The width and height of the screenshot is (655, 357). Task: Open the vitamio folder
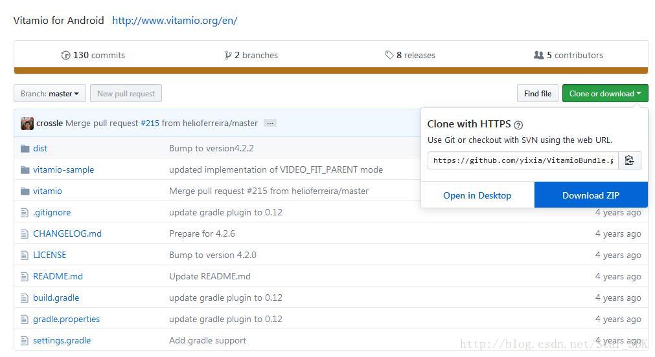(x=47, y=191)
